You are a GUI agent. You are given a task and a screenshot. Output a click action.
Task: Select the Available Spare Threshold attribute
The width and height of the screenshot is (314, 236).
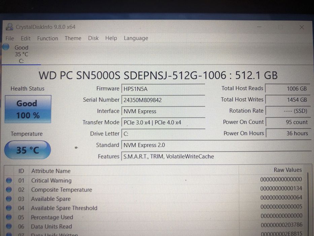tap(154, 207)
